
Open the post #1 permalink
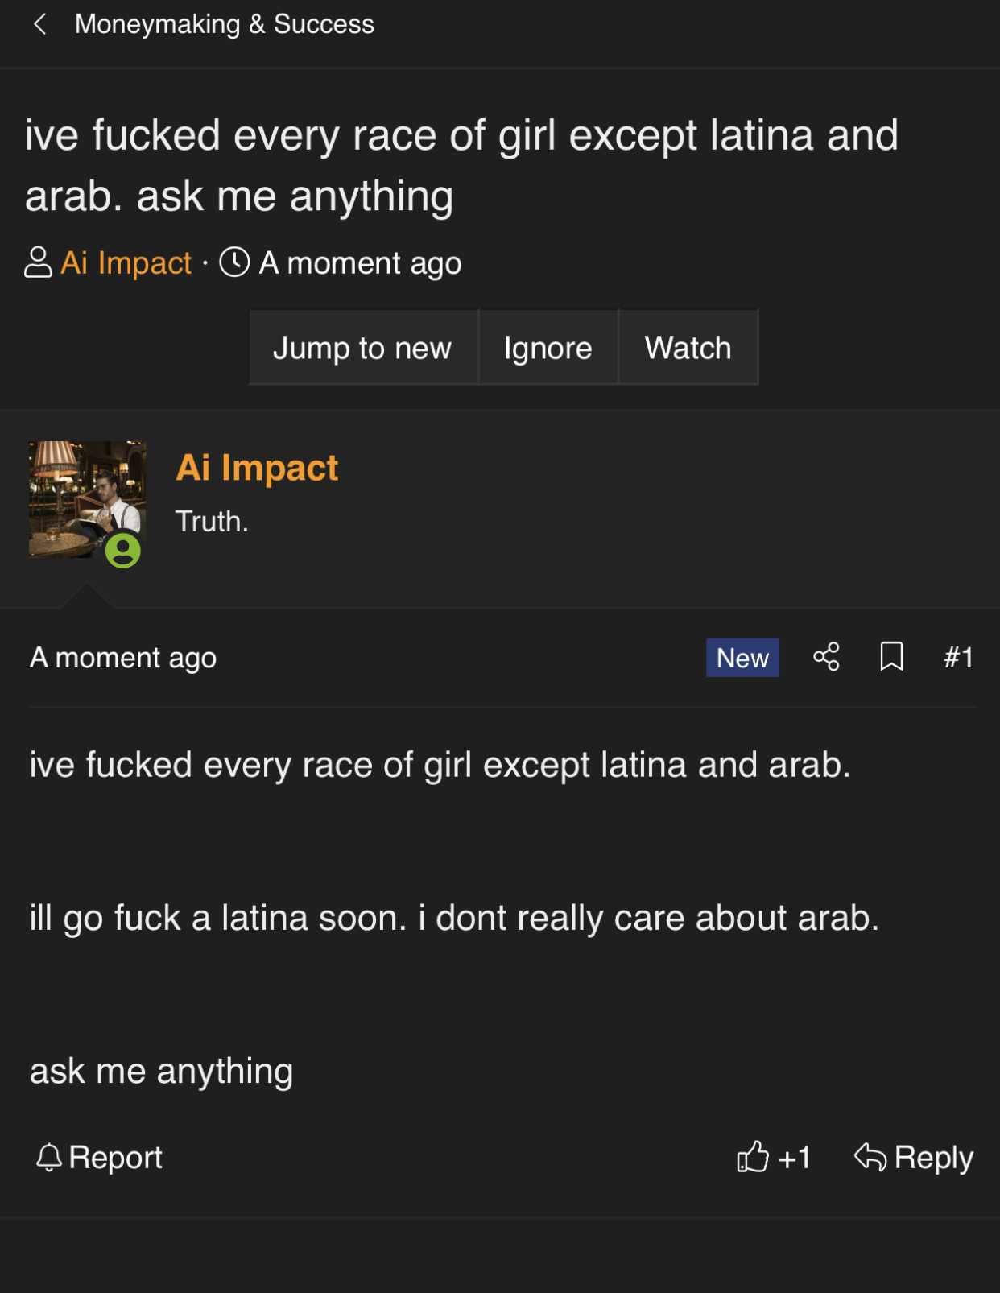(x=958, y=658)
